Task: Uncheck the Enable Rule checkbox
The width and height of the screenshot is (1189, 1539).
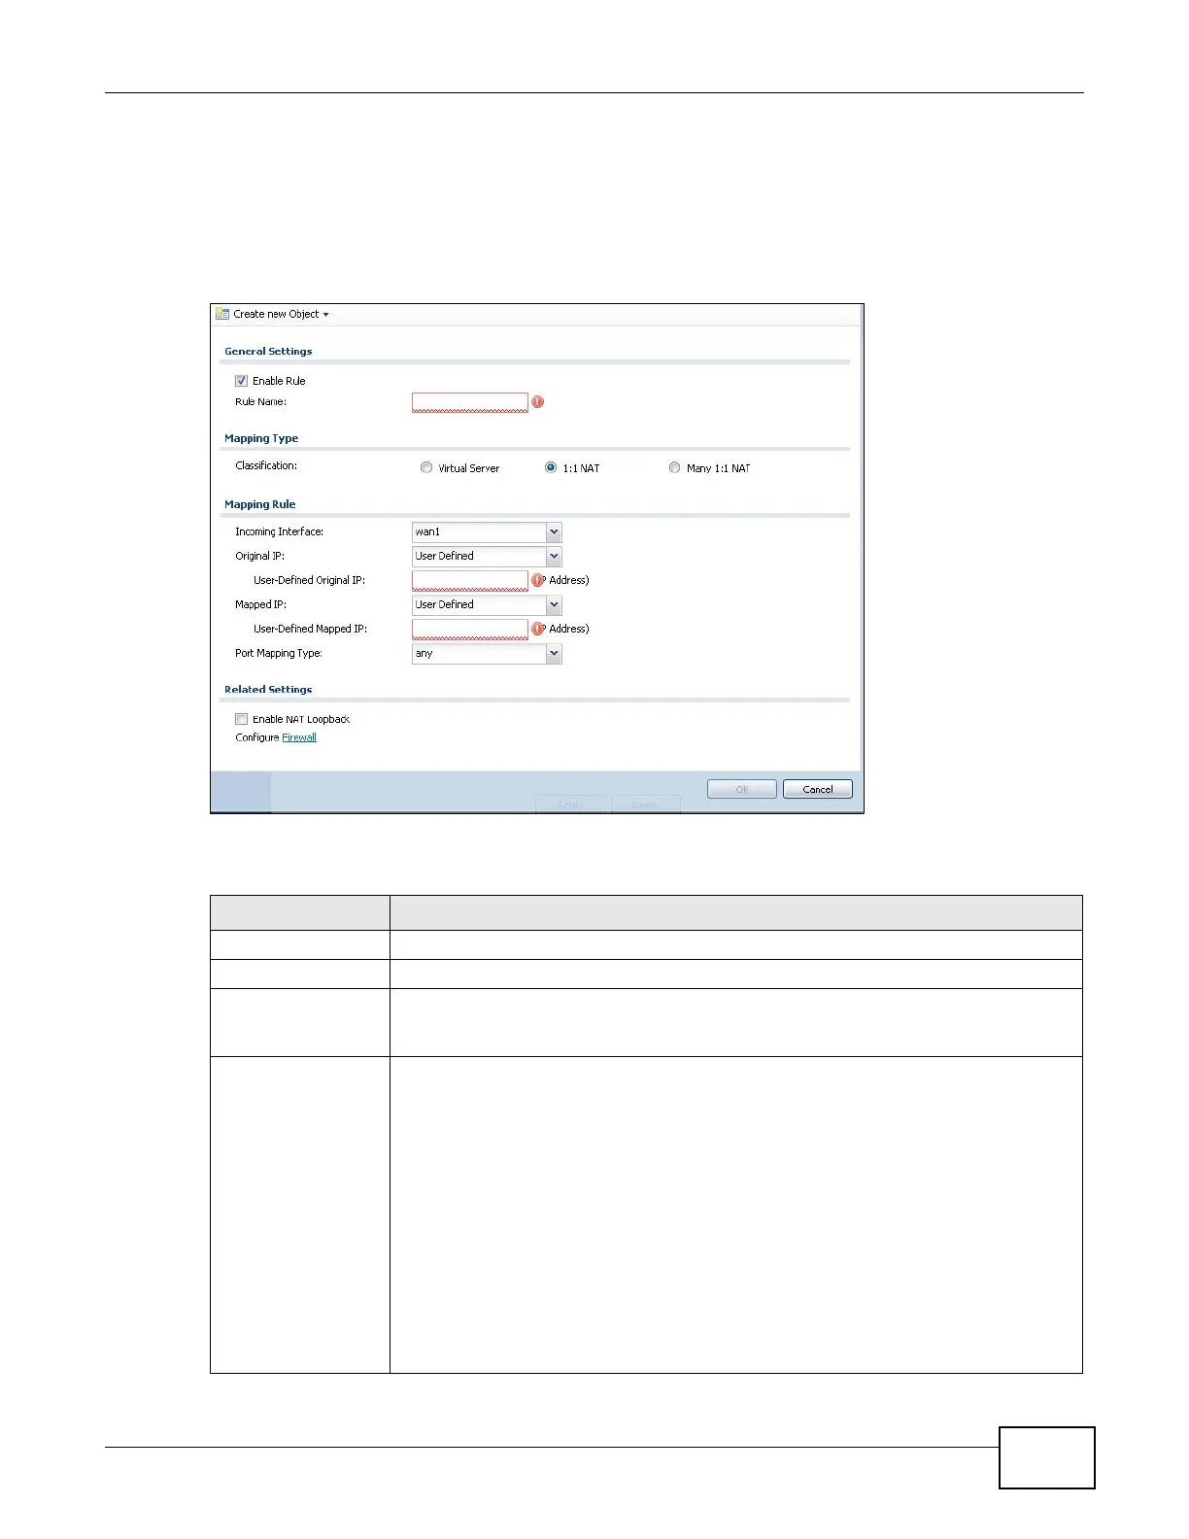Action: [241, 381]
